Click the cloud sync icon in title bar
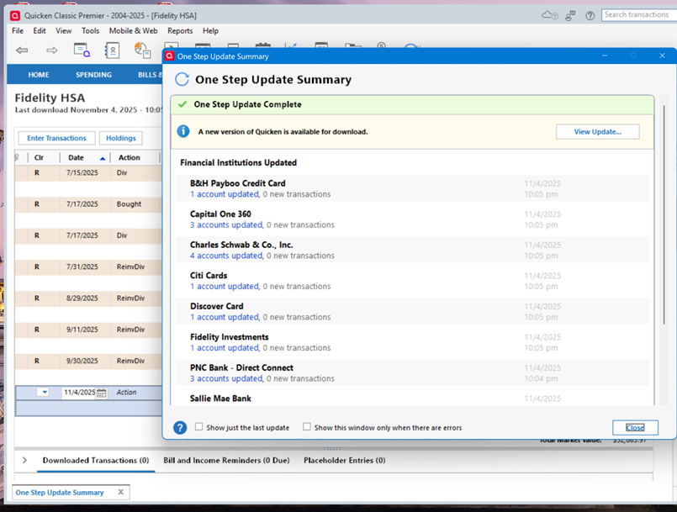This screenshot has height=512, width=677. (x=549, y=15)
